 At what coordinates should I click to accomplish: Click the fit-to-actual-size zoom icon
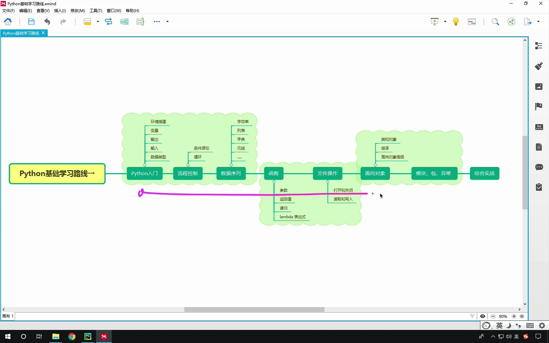point(522,316)
